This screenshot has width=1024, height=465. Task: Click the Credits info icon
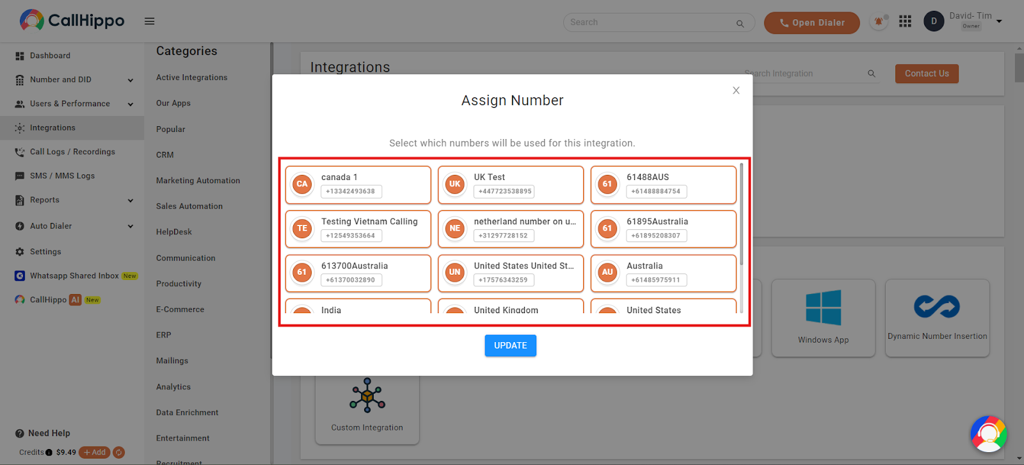(x=49, y=452)
